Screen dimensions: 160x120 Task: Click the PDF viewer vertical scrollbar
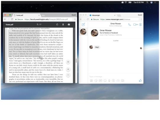[x=76, y=61]
